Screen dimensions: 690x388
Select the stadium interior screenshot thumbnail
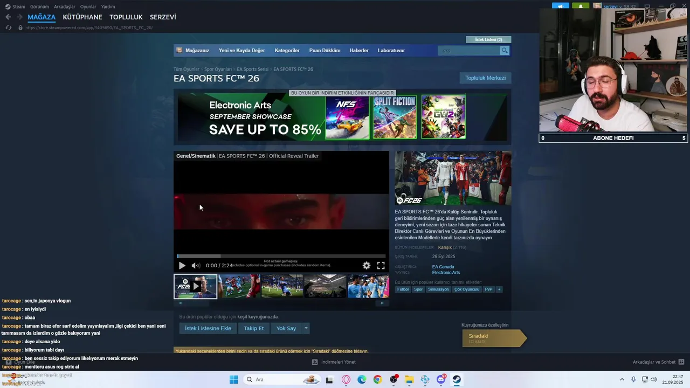325,286
